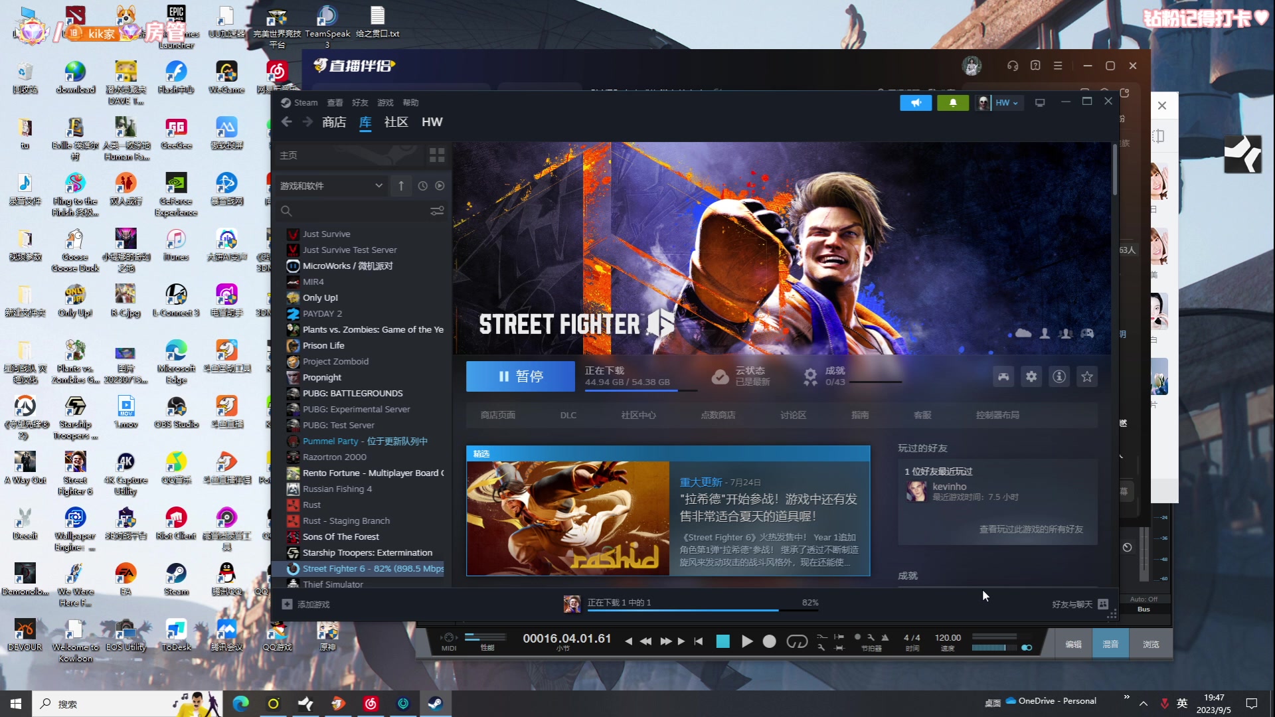Switch library to grid collections view
The height and width of the screenshot is (717, 1275).
tap(437, 155)
